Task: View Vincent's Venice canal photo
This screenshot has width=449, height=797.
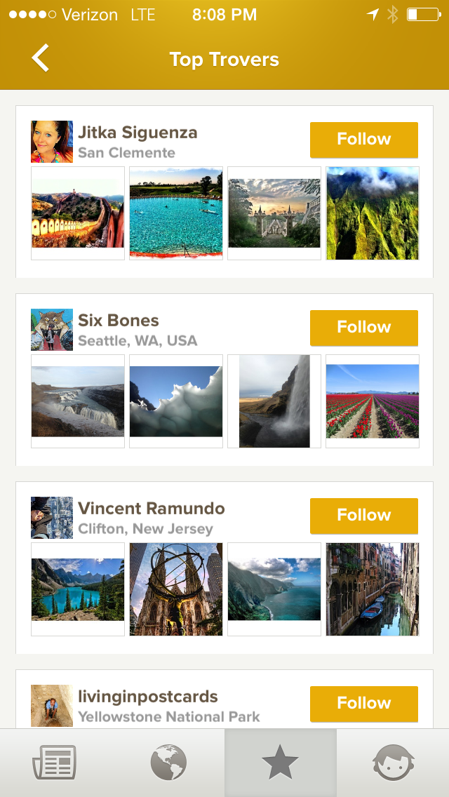Action: [x=373, y=589]
